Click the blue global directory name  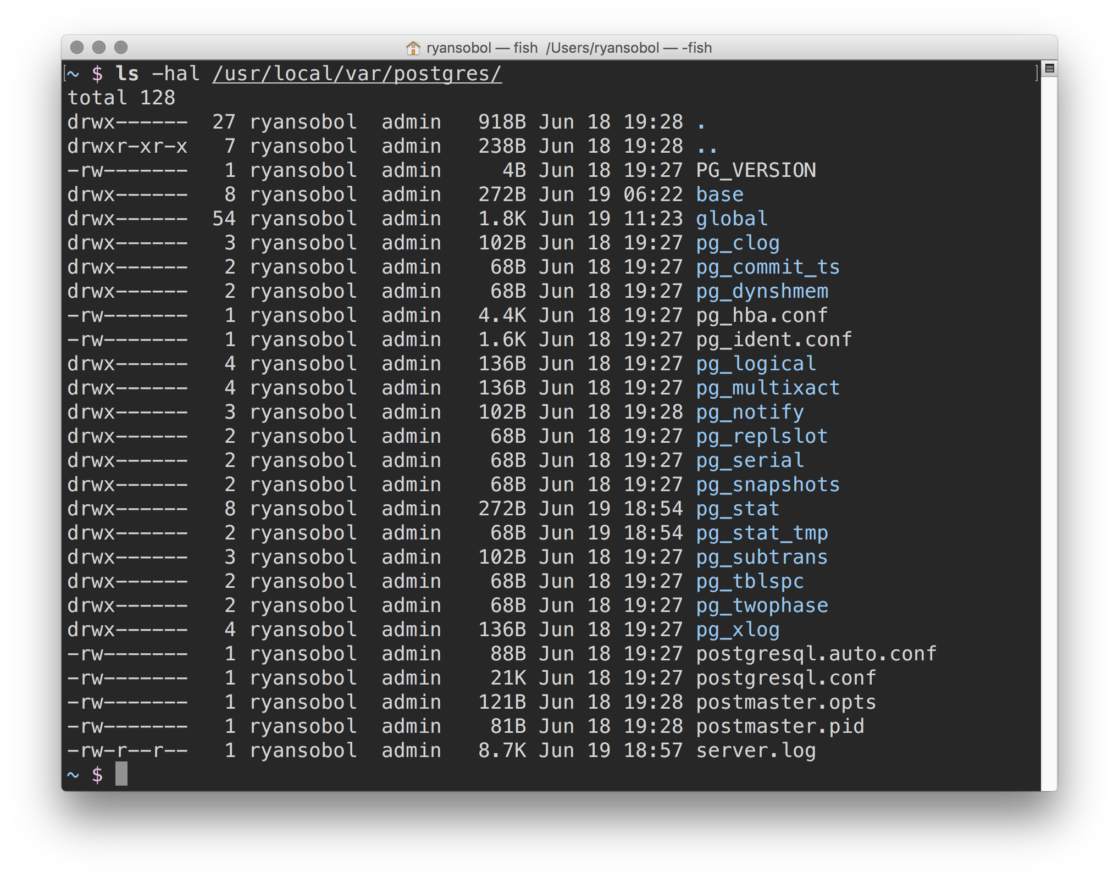[731, 219]
